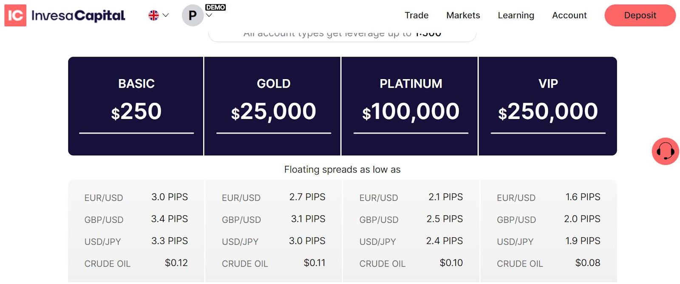Click the InvesaCapital IC logo icon
680x284 pixels.
pos(15,15)
